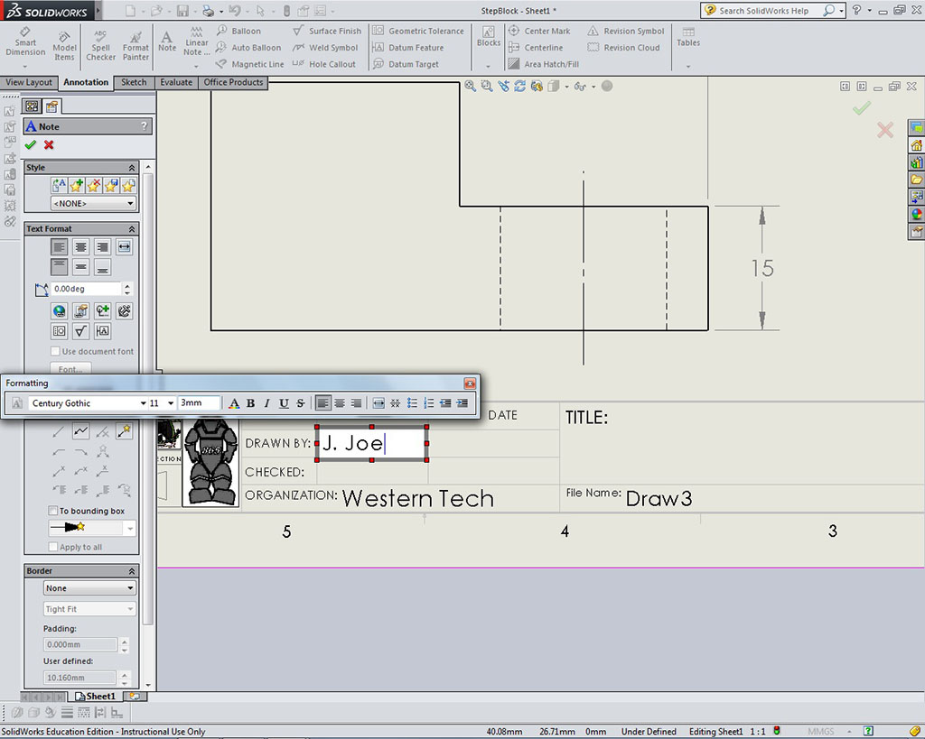Collapse the Border section
The width and height of the screenshot is (925, 739).
click(132, 571)
